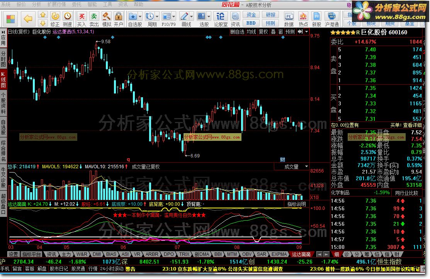Screen dimensions: 430x279
Task: Open the chart header options dropdown arrow
Action: point(307,32)
